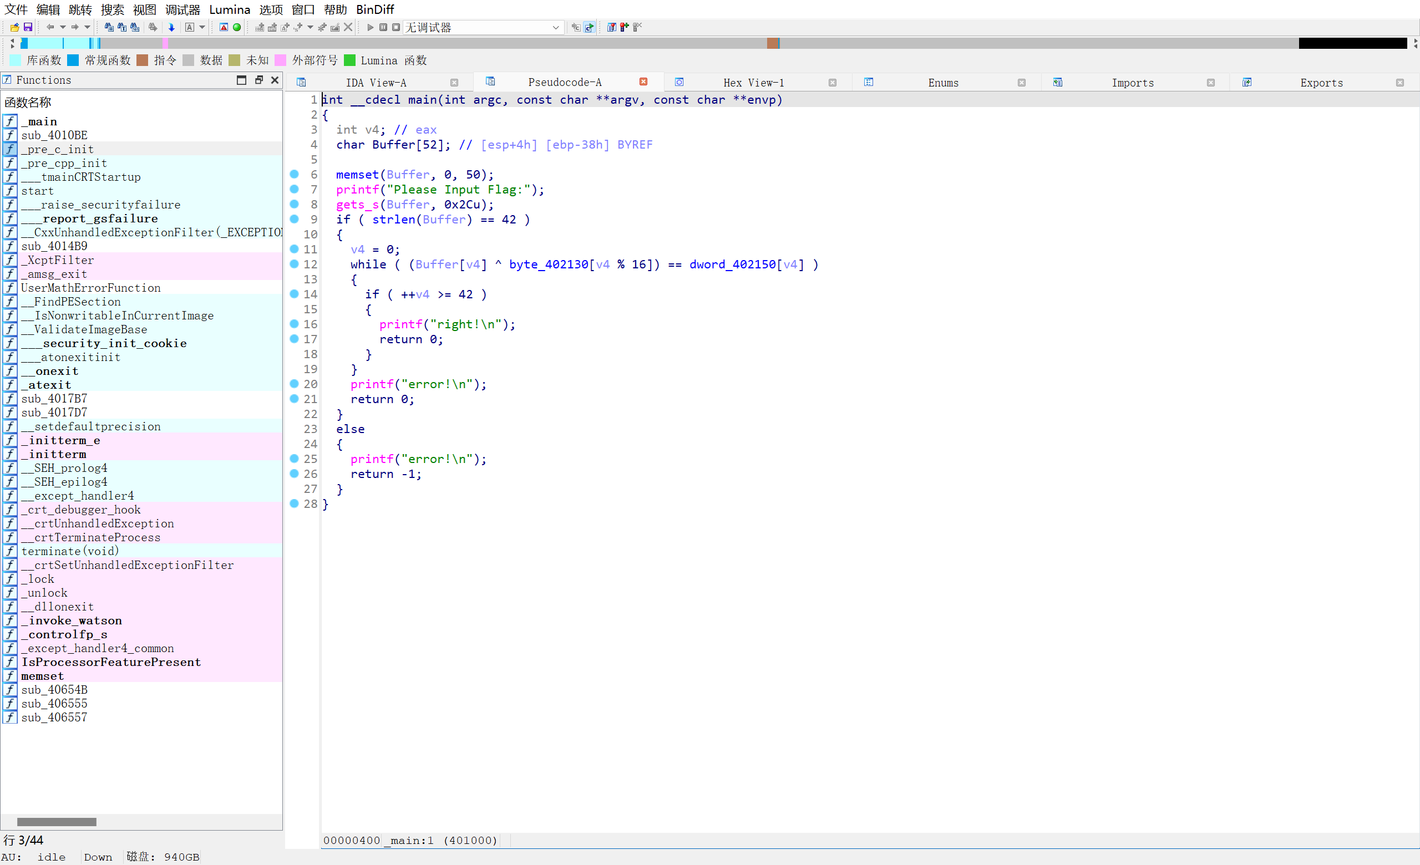The height and width of the screenshot is (865, 1420).
Task: Click the red warning triangle icon
Action: pos(224,27)
